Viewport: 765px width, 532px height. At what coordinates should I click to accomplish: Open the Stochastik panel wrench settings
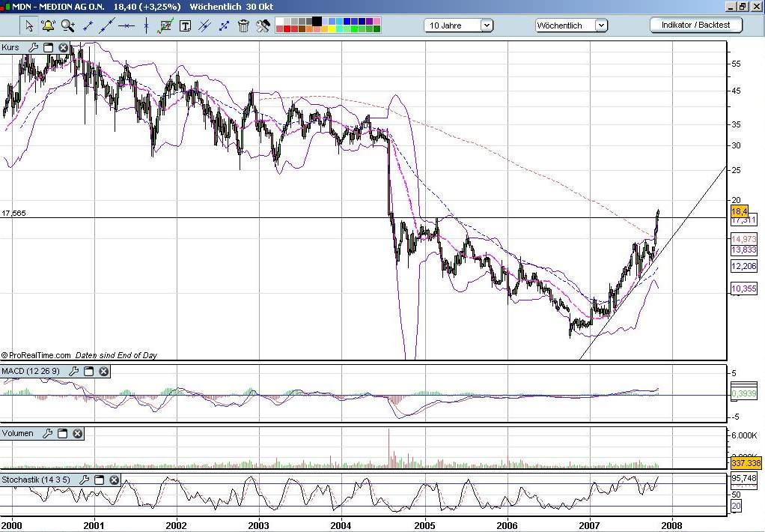[x=84, y=480]
